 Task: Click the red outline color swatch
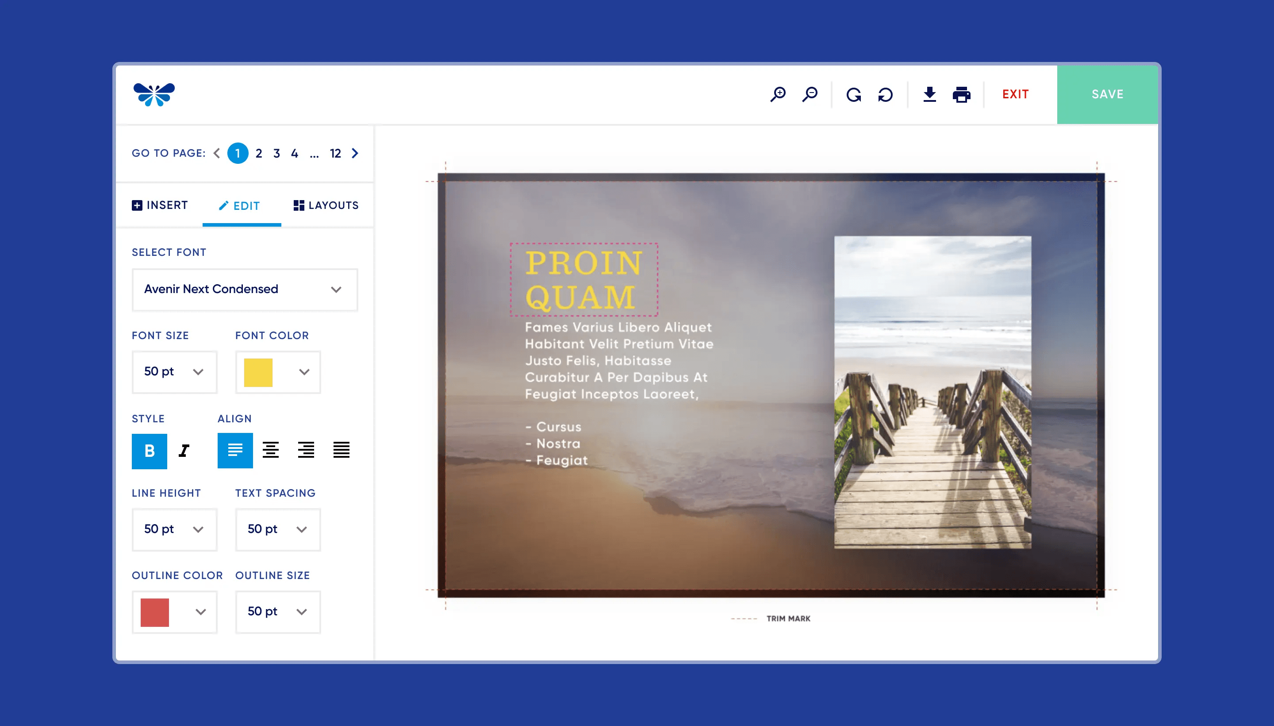click(154, 612)
